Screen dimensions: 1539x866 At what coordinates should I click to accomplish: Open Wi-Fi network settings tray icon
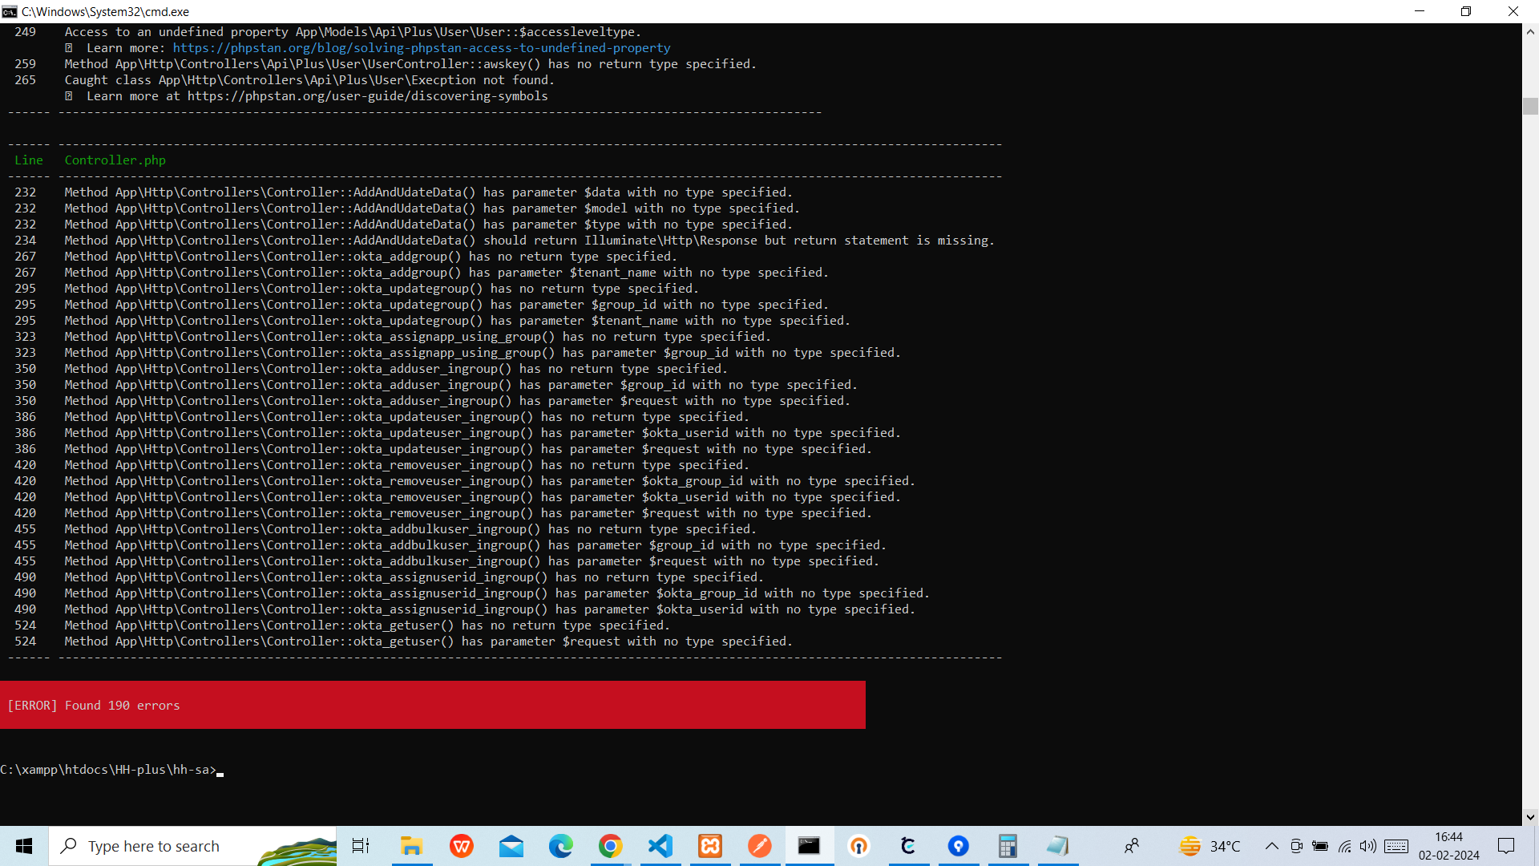click(1344, 846)
